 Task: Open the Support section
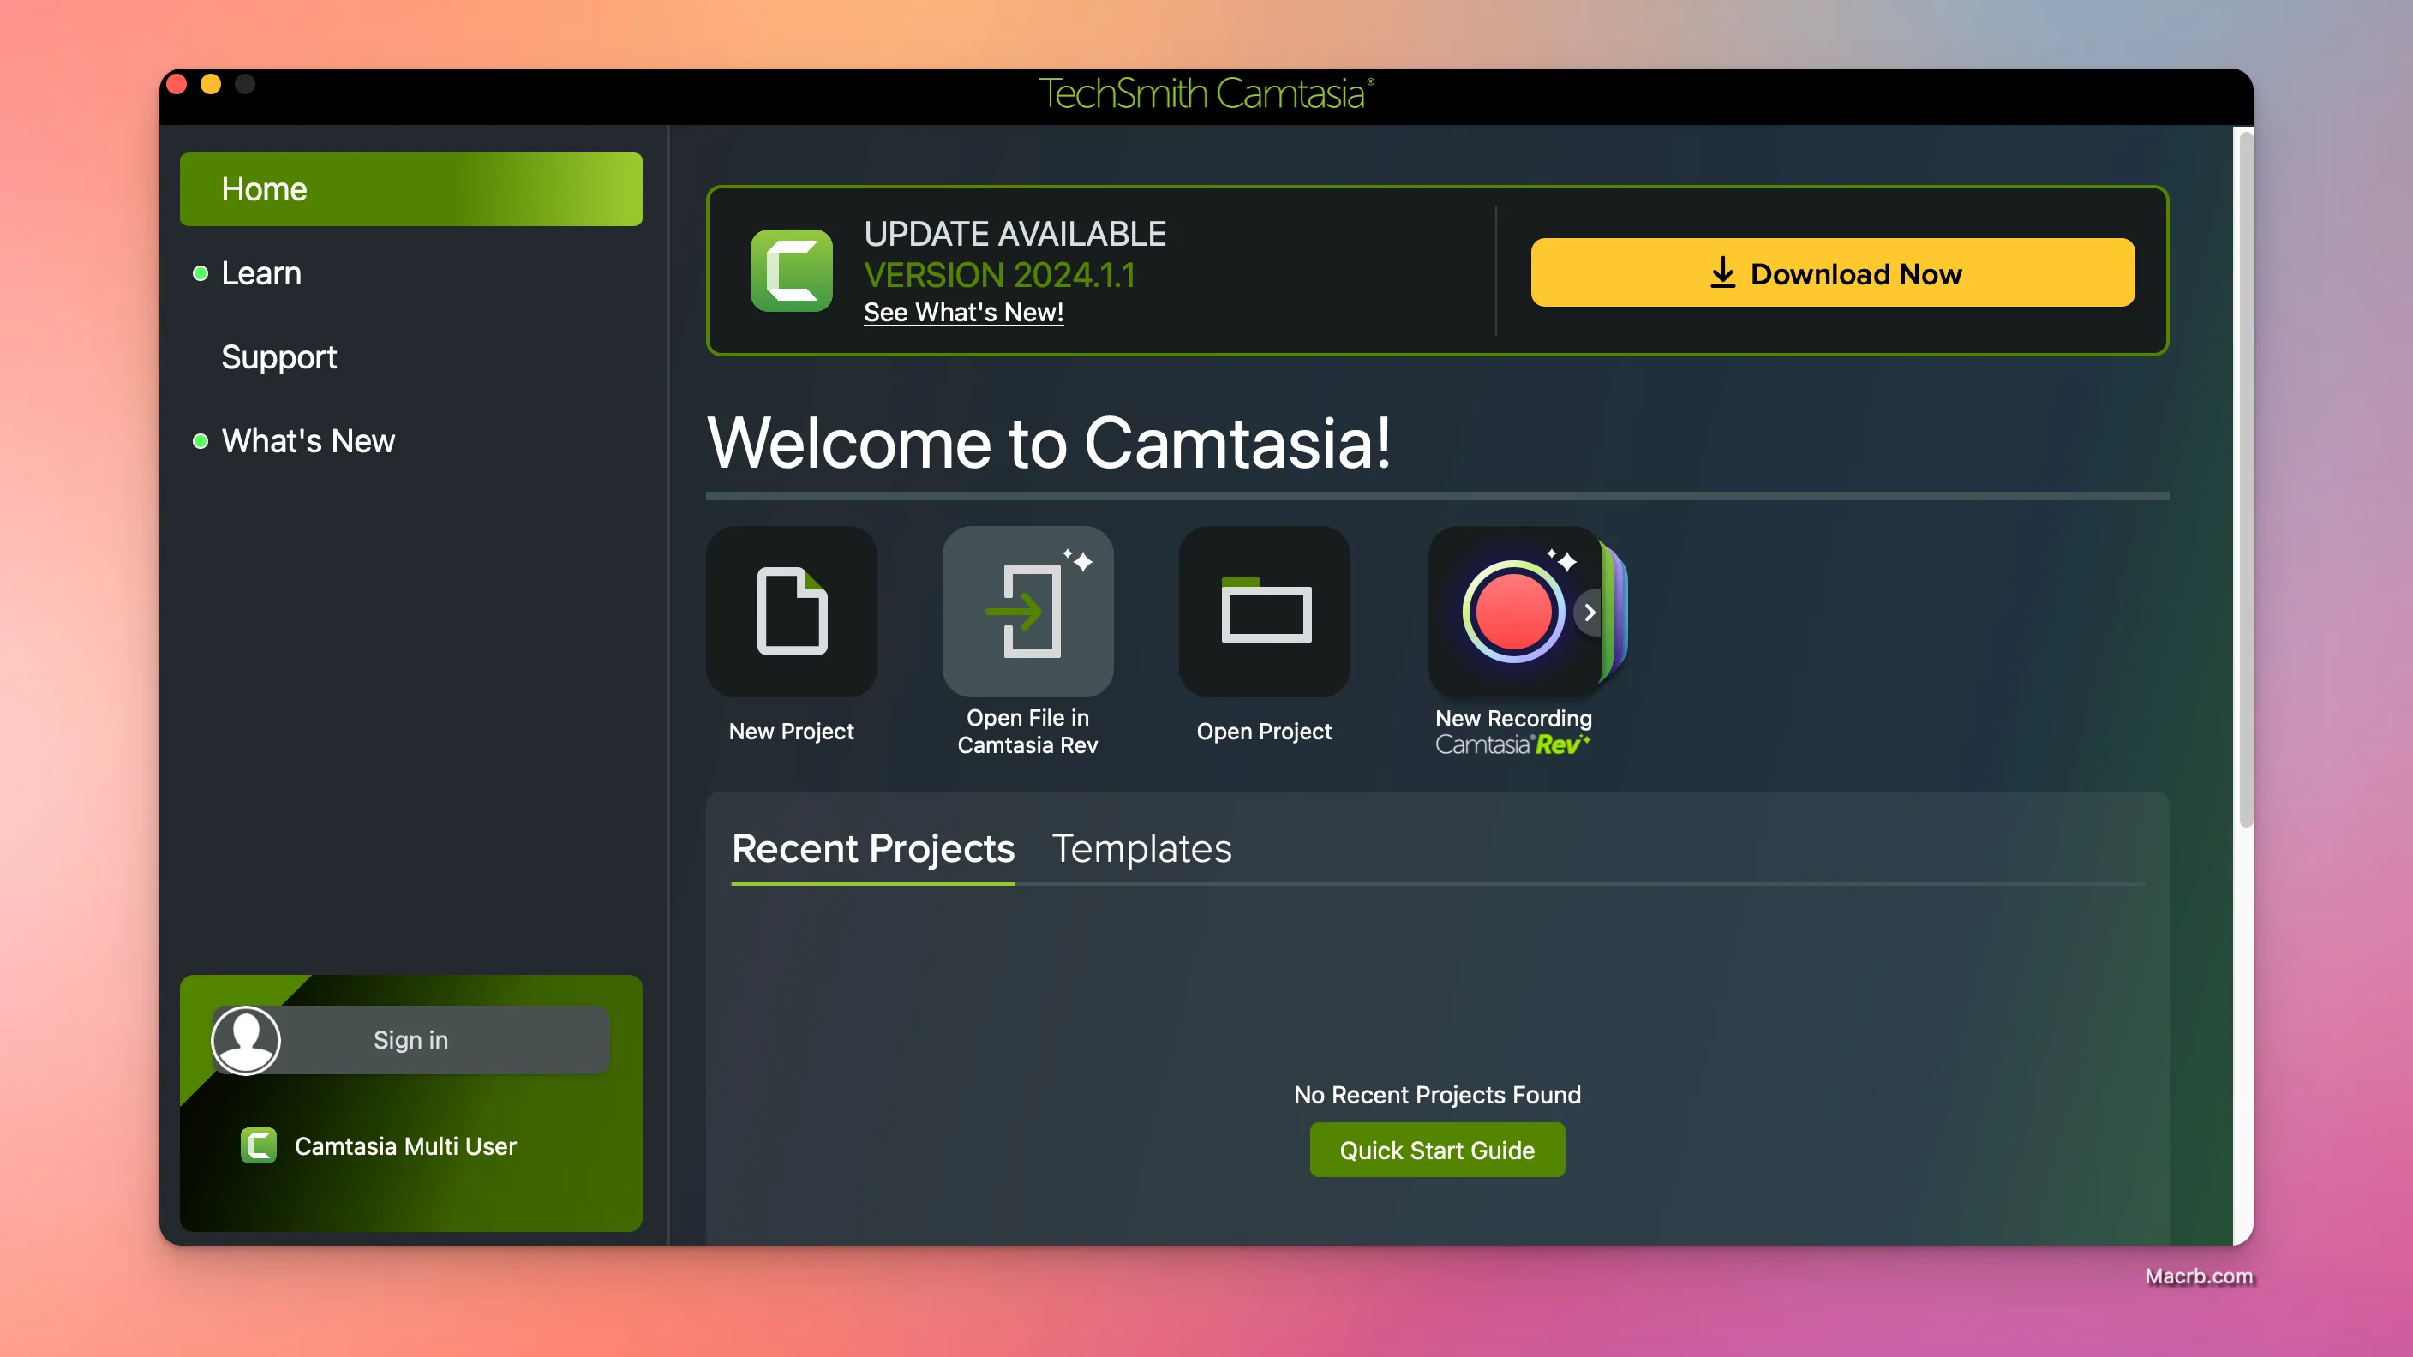point(278,356)
